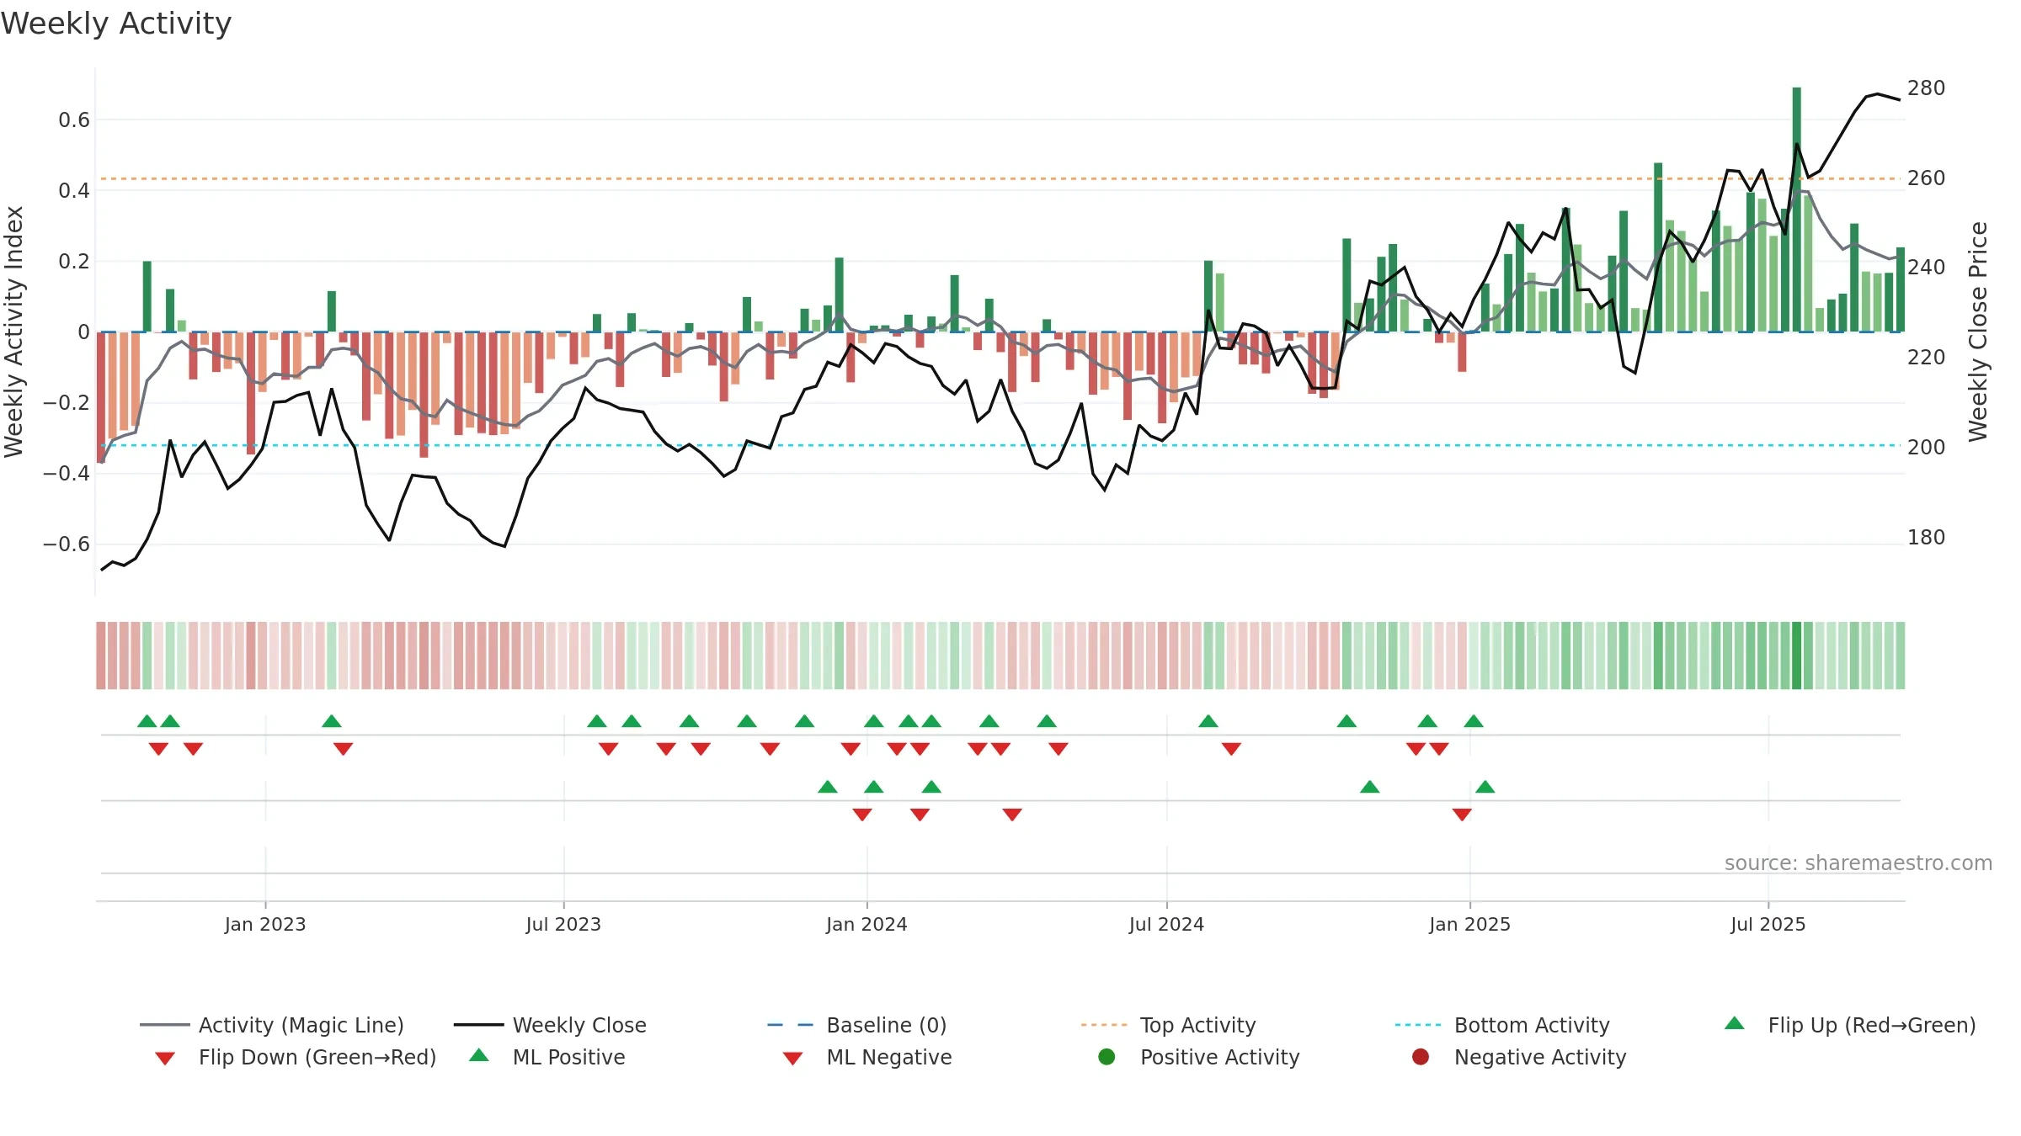Viewport: 2021px width, 1136px height.
Task: Click the Negative Activity red circle icon
Action: click(1421, 1057)
